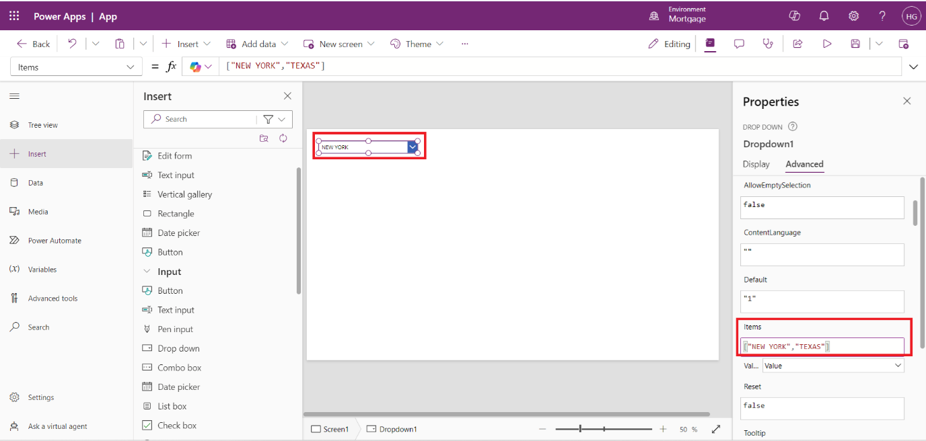Open Tree view in left sidebar
Image resolution: width=926 pixels, height=441 pixels.
pos(42,125)
